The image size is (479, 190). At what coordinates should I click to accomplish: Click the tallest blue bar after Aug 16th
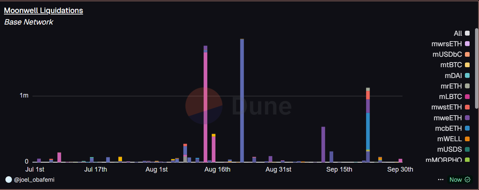(x=242, y=100)
